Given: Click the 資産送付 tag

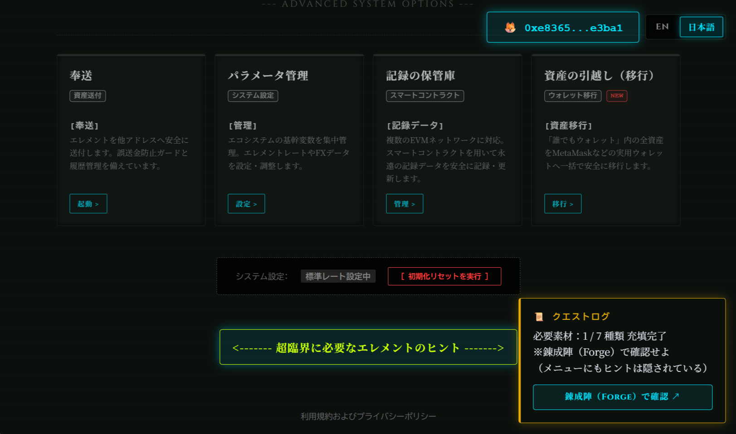Looking at the screenshot, I should coord(88,96).
